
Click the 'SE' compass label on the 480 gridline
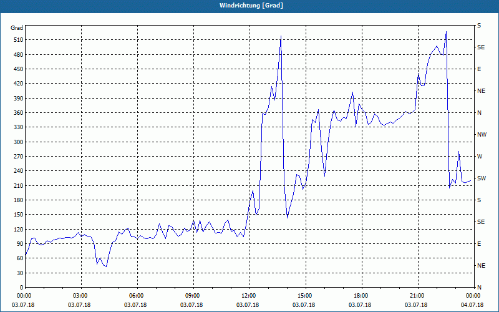click(481, 47)
